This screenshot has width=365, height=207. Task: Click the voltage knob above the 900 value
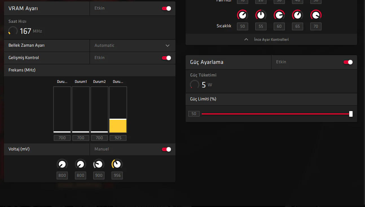[x=99, y=164]
